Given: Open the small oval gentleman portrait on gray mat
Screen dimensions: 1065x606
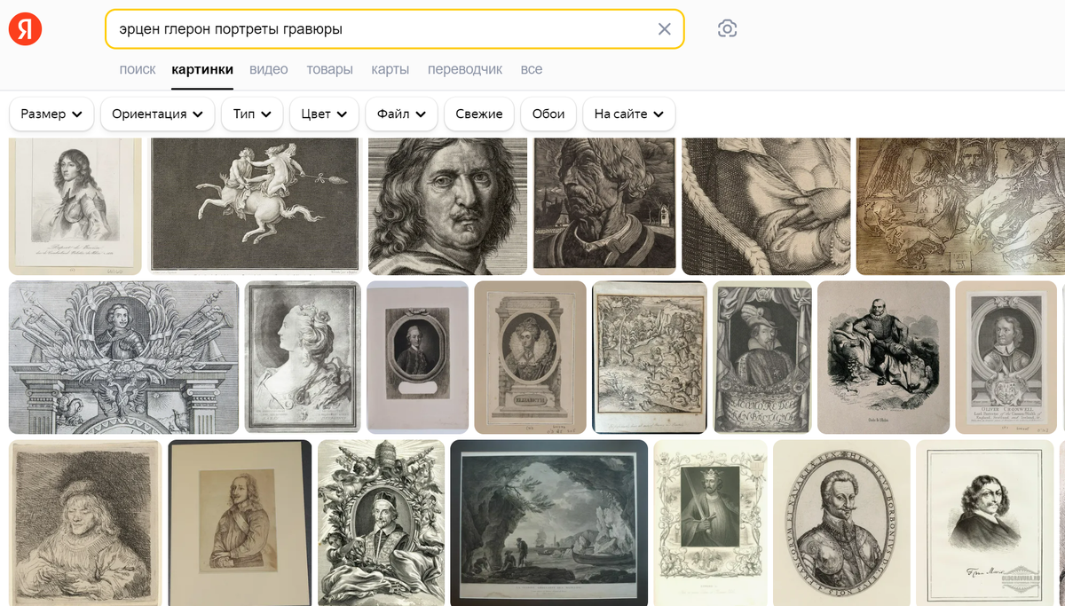Looking at the screenshot, I should pos(417,358).
